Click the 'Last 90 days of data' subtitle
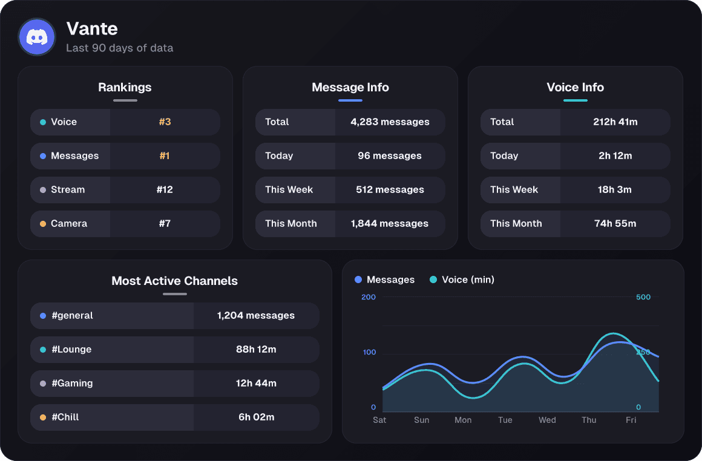The height and width of the screenshot is (461, 702). [x=120, y=48]
